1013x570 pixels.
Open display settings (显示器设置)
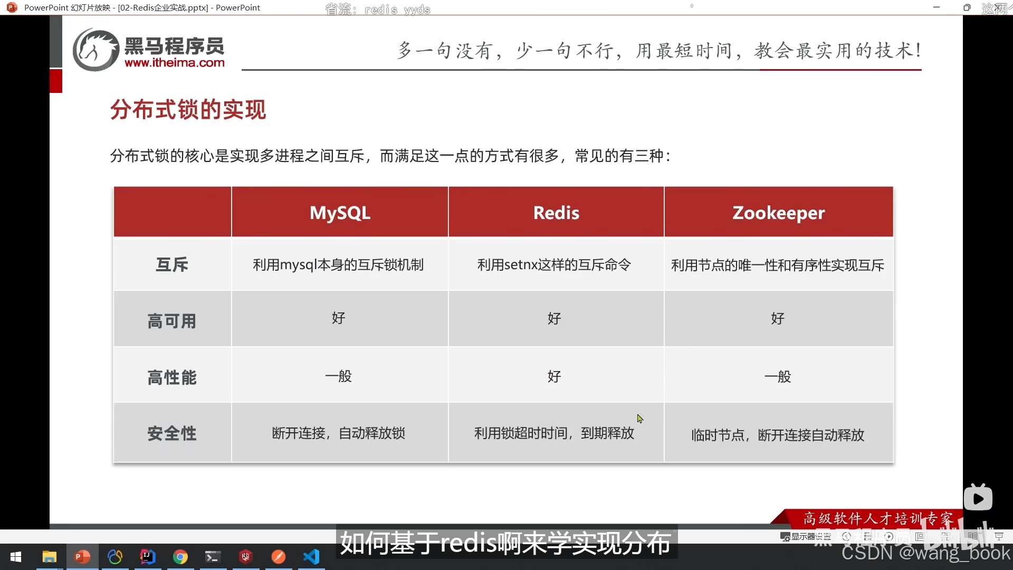tap(806, 536)
